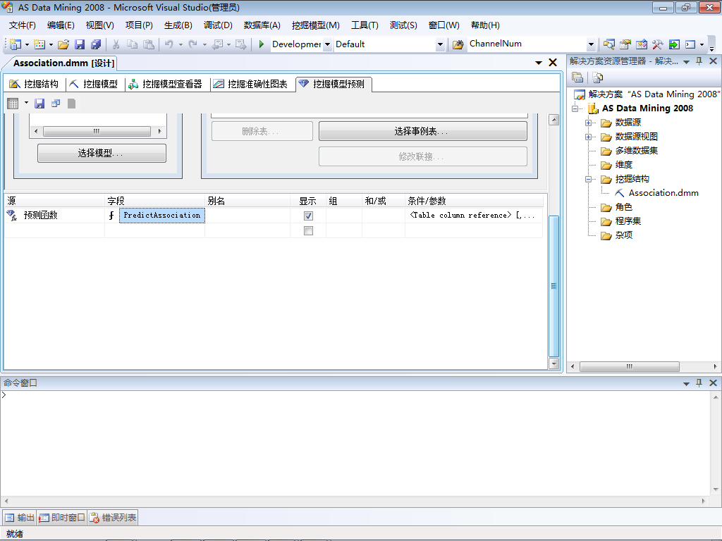Open the 错误列表 tab at the bottom
This screenshot has width=722, height=541.
[113, 518]
